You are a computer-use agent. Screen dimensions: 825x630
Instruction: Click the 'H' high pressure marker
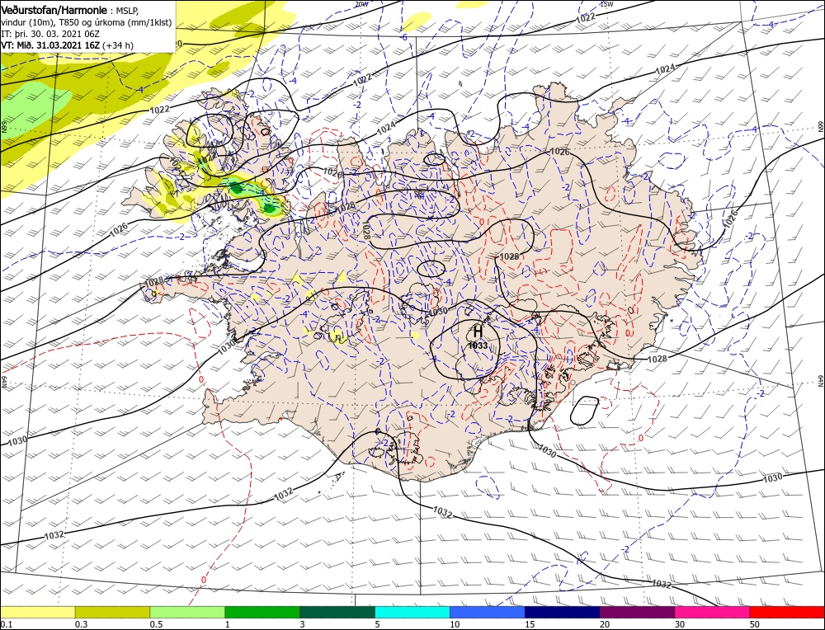[x=478, y=331]
